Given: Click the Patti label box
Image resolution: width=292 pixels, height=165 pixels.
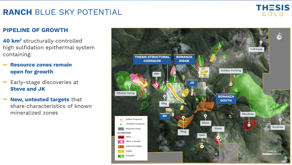Looking at the screenshot, I should click(x=202, y=135).
